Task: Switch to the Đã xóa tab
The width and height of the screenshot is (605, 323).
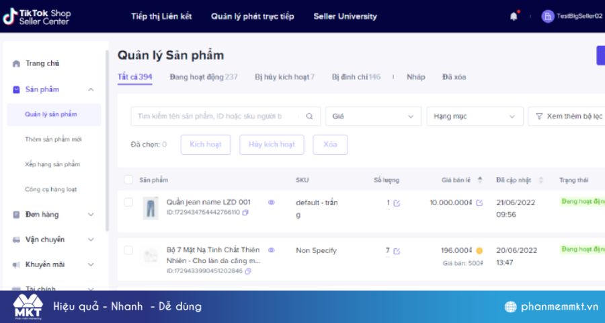Action: pos(454,77)
